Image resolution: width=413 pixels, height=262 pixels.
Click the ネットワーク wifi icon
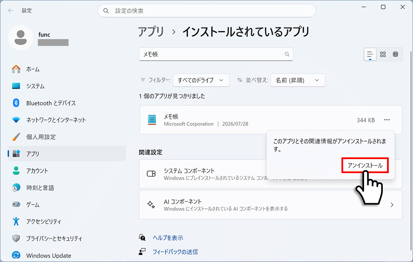(x=16, y=120)
